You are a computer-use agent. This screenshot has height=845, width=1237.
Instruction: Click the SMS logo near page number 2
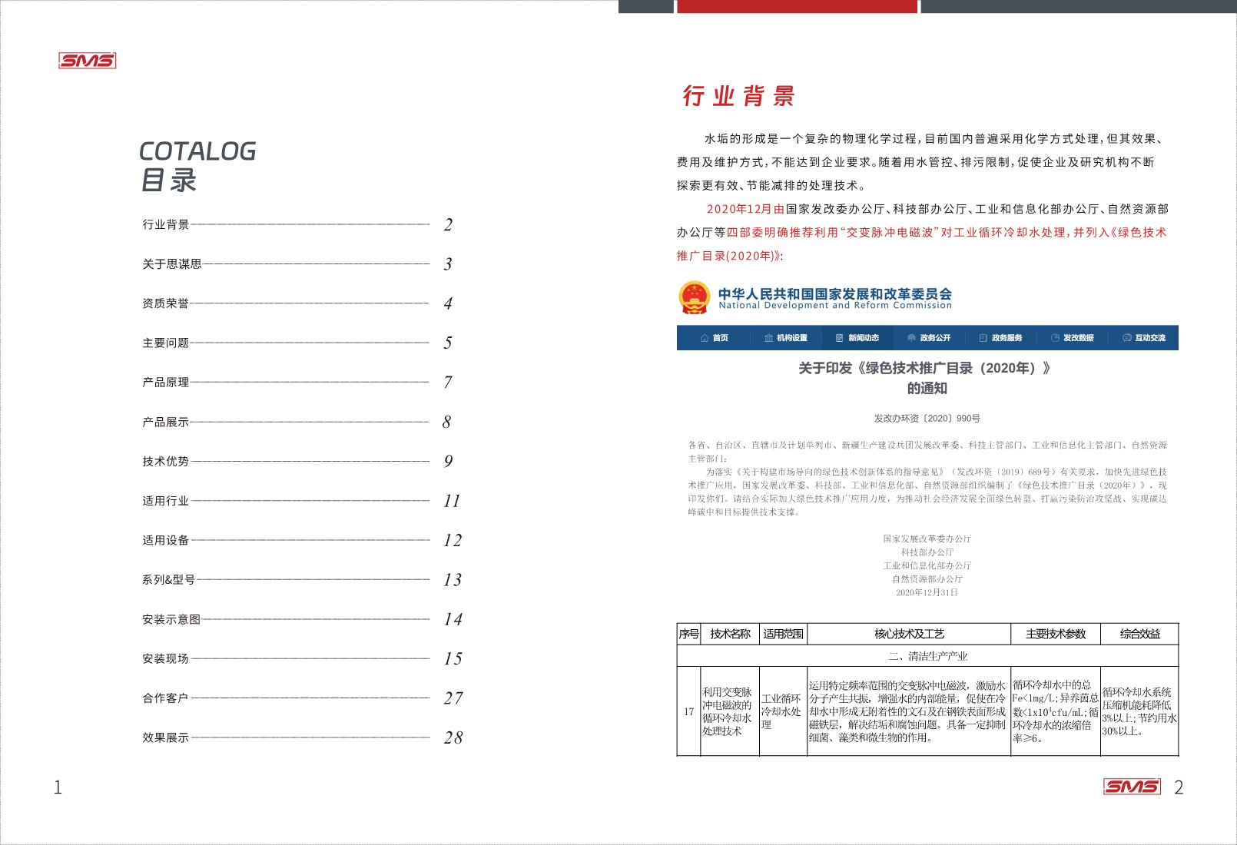[x=1132, y=787]
